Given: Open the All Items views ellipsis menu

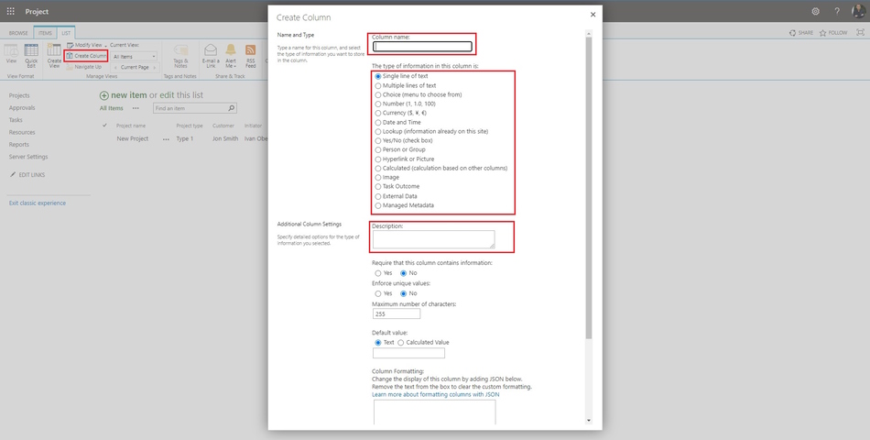Looking at the screenshot, I should point(136,108).
